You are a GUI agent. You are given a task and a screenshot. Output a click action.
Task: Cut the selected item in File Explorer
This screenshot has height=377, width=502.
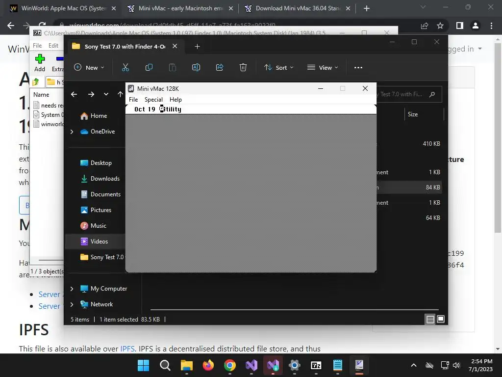click(x=125, y=68)
